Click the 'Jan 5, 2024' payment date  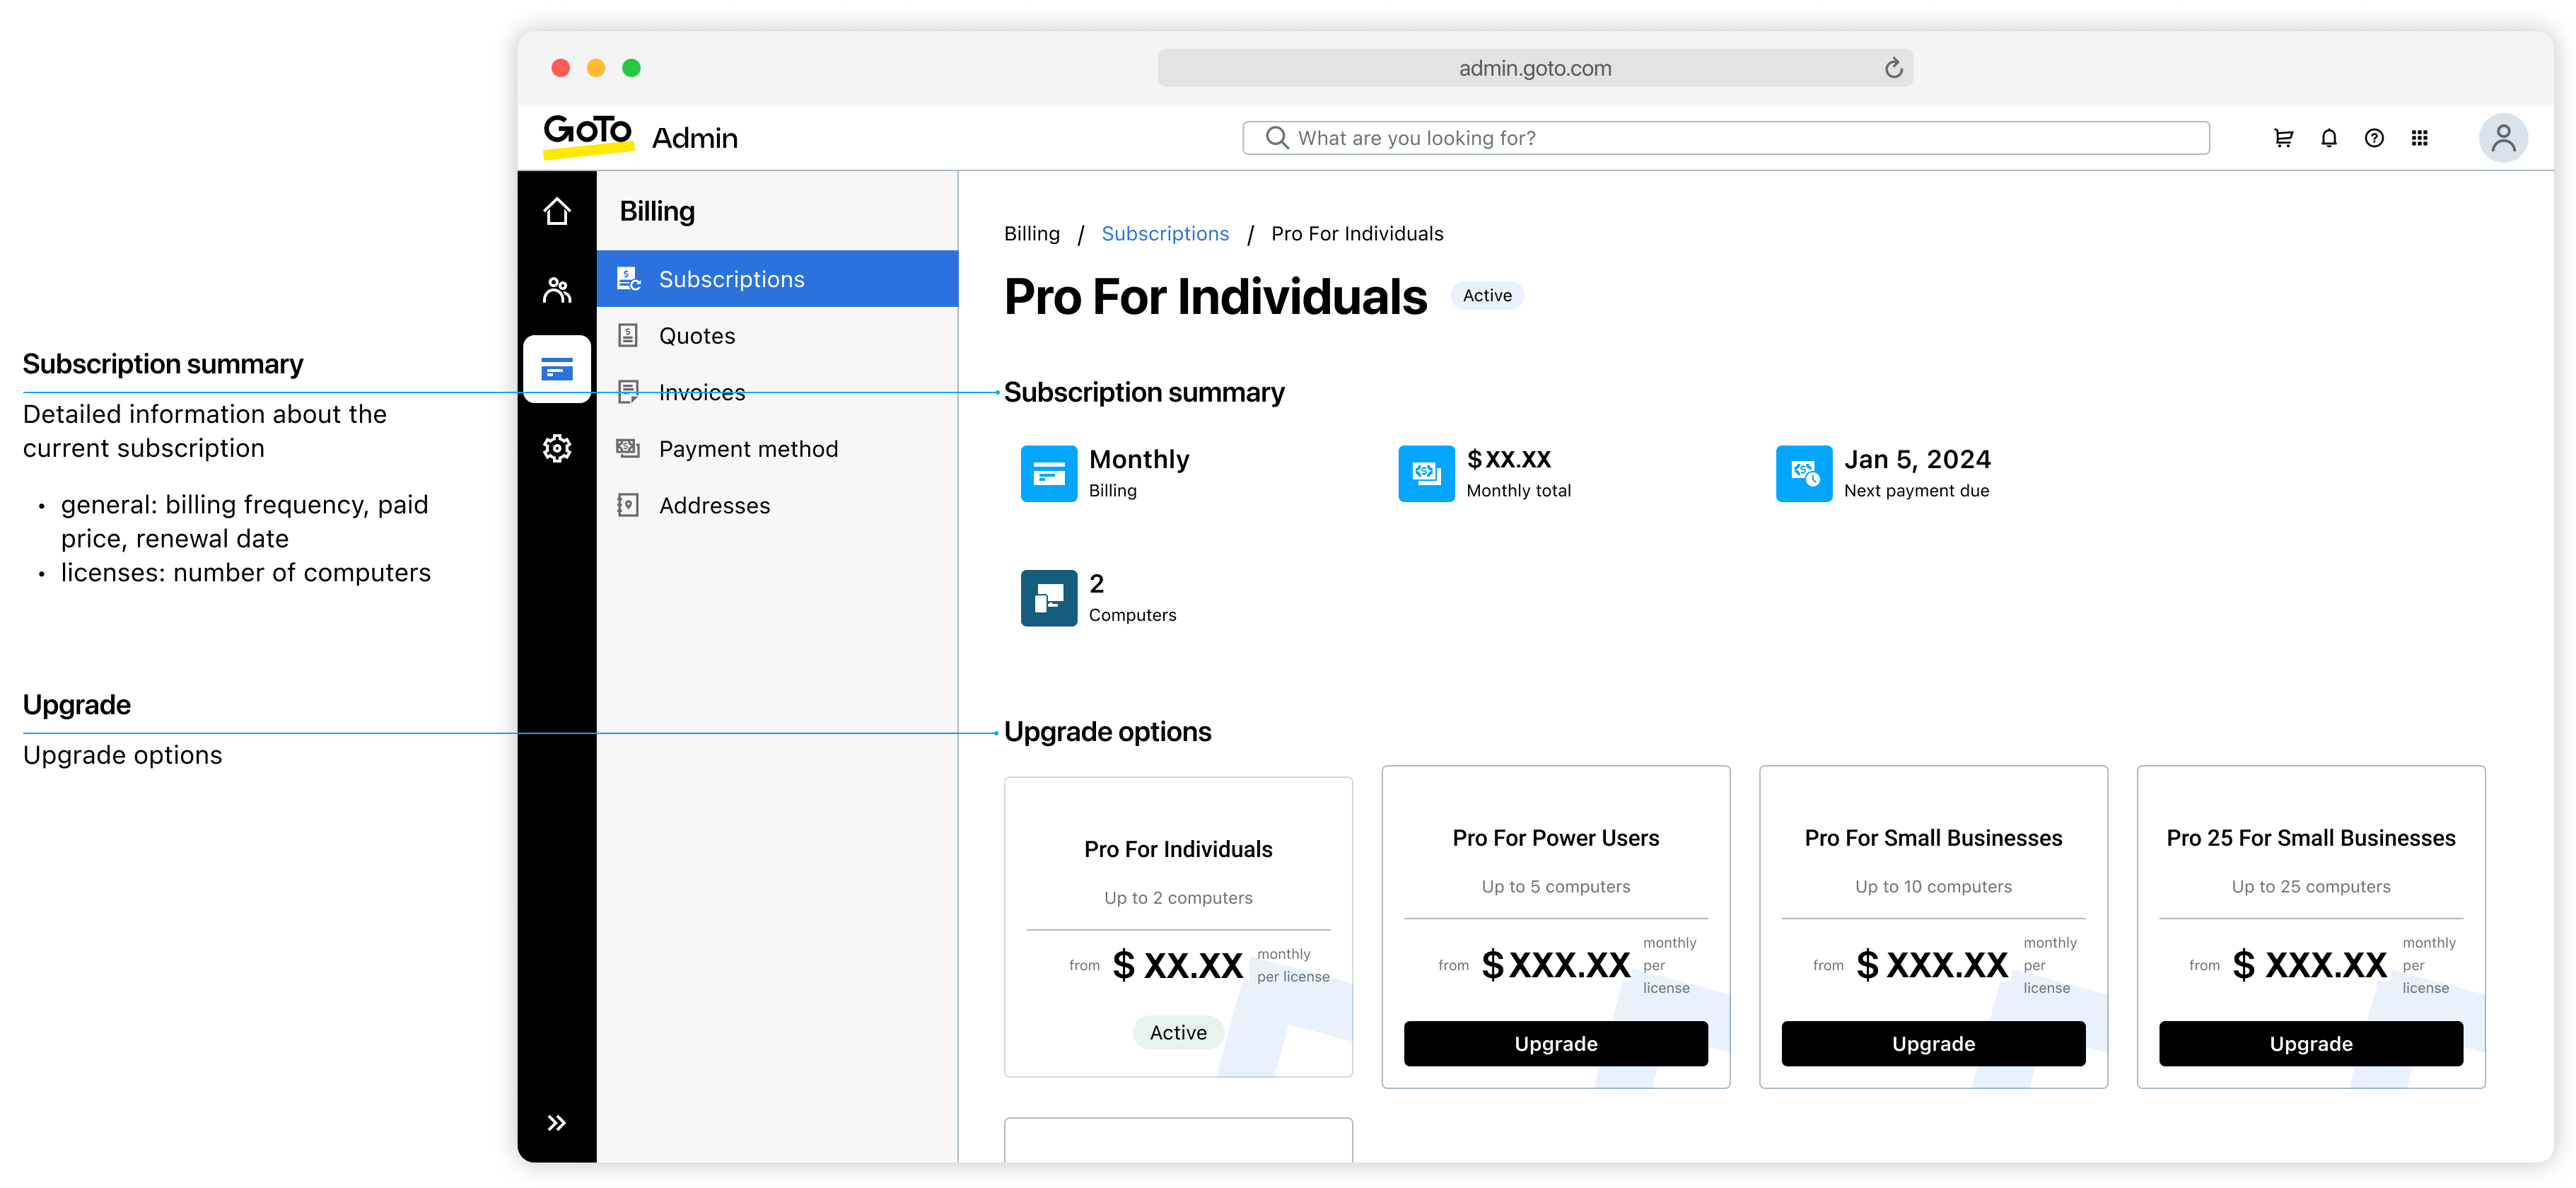[x=1917, y=459]
